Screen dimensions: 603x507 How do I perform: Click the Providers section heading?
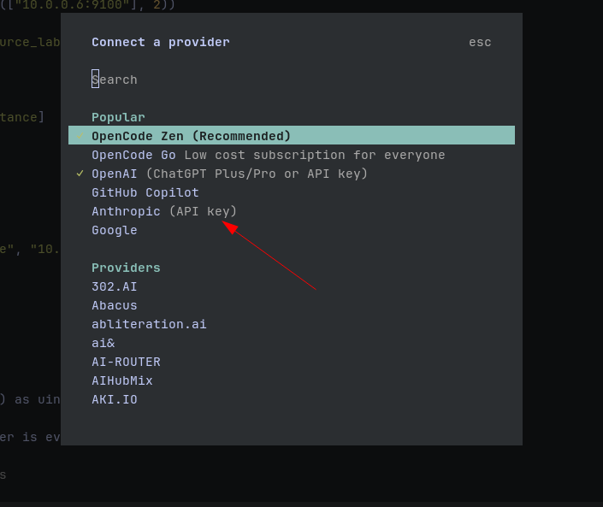coord(126,268)
